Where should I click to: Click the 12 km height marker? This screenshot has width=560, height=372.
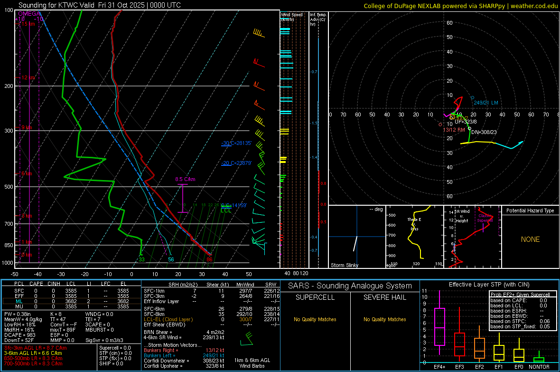28,77
